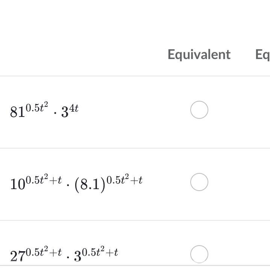Mark the 10 times (8.1) expression as Equivalent

(199, 182)
